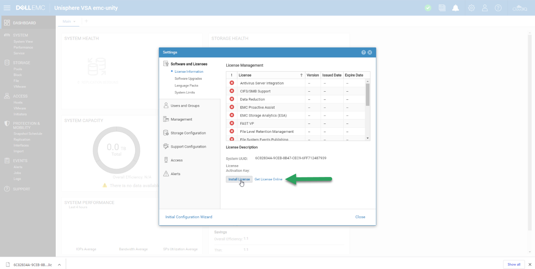The width and height of the screenshot is (535, 269).
Task: Sort the License column by its arrow
Action: click(302, 75)
